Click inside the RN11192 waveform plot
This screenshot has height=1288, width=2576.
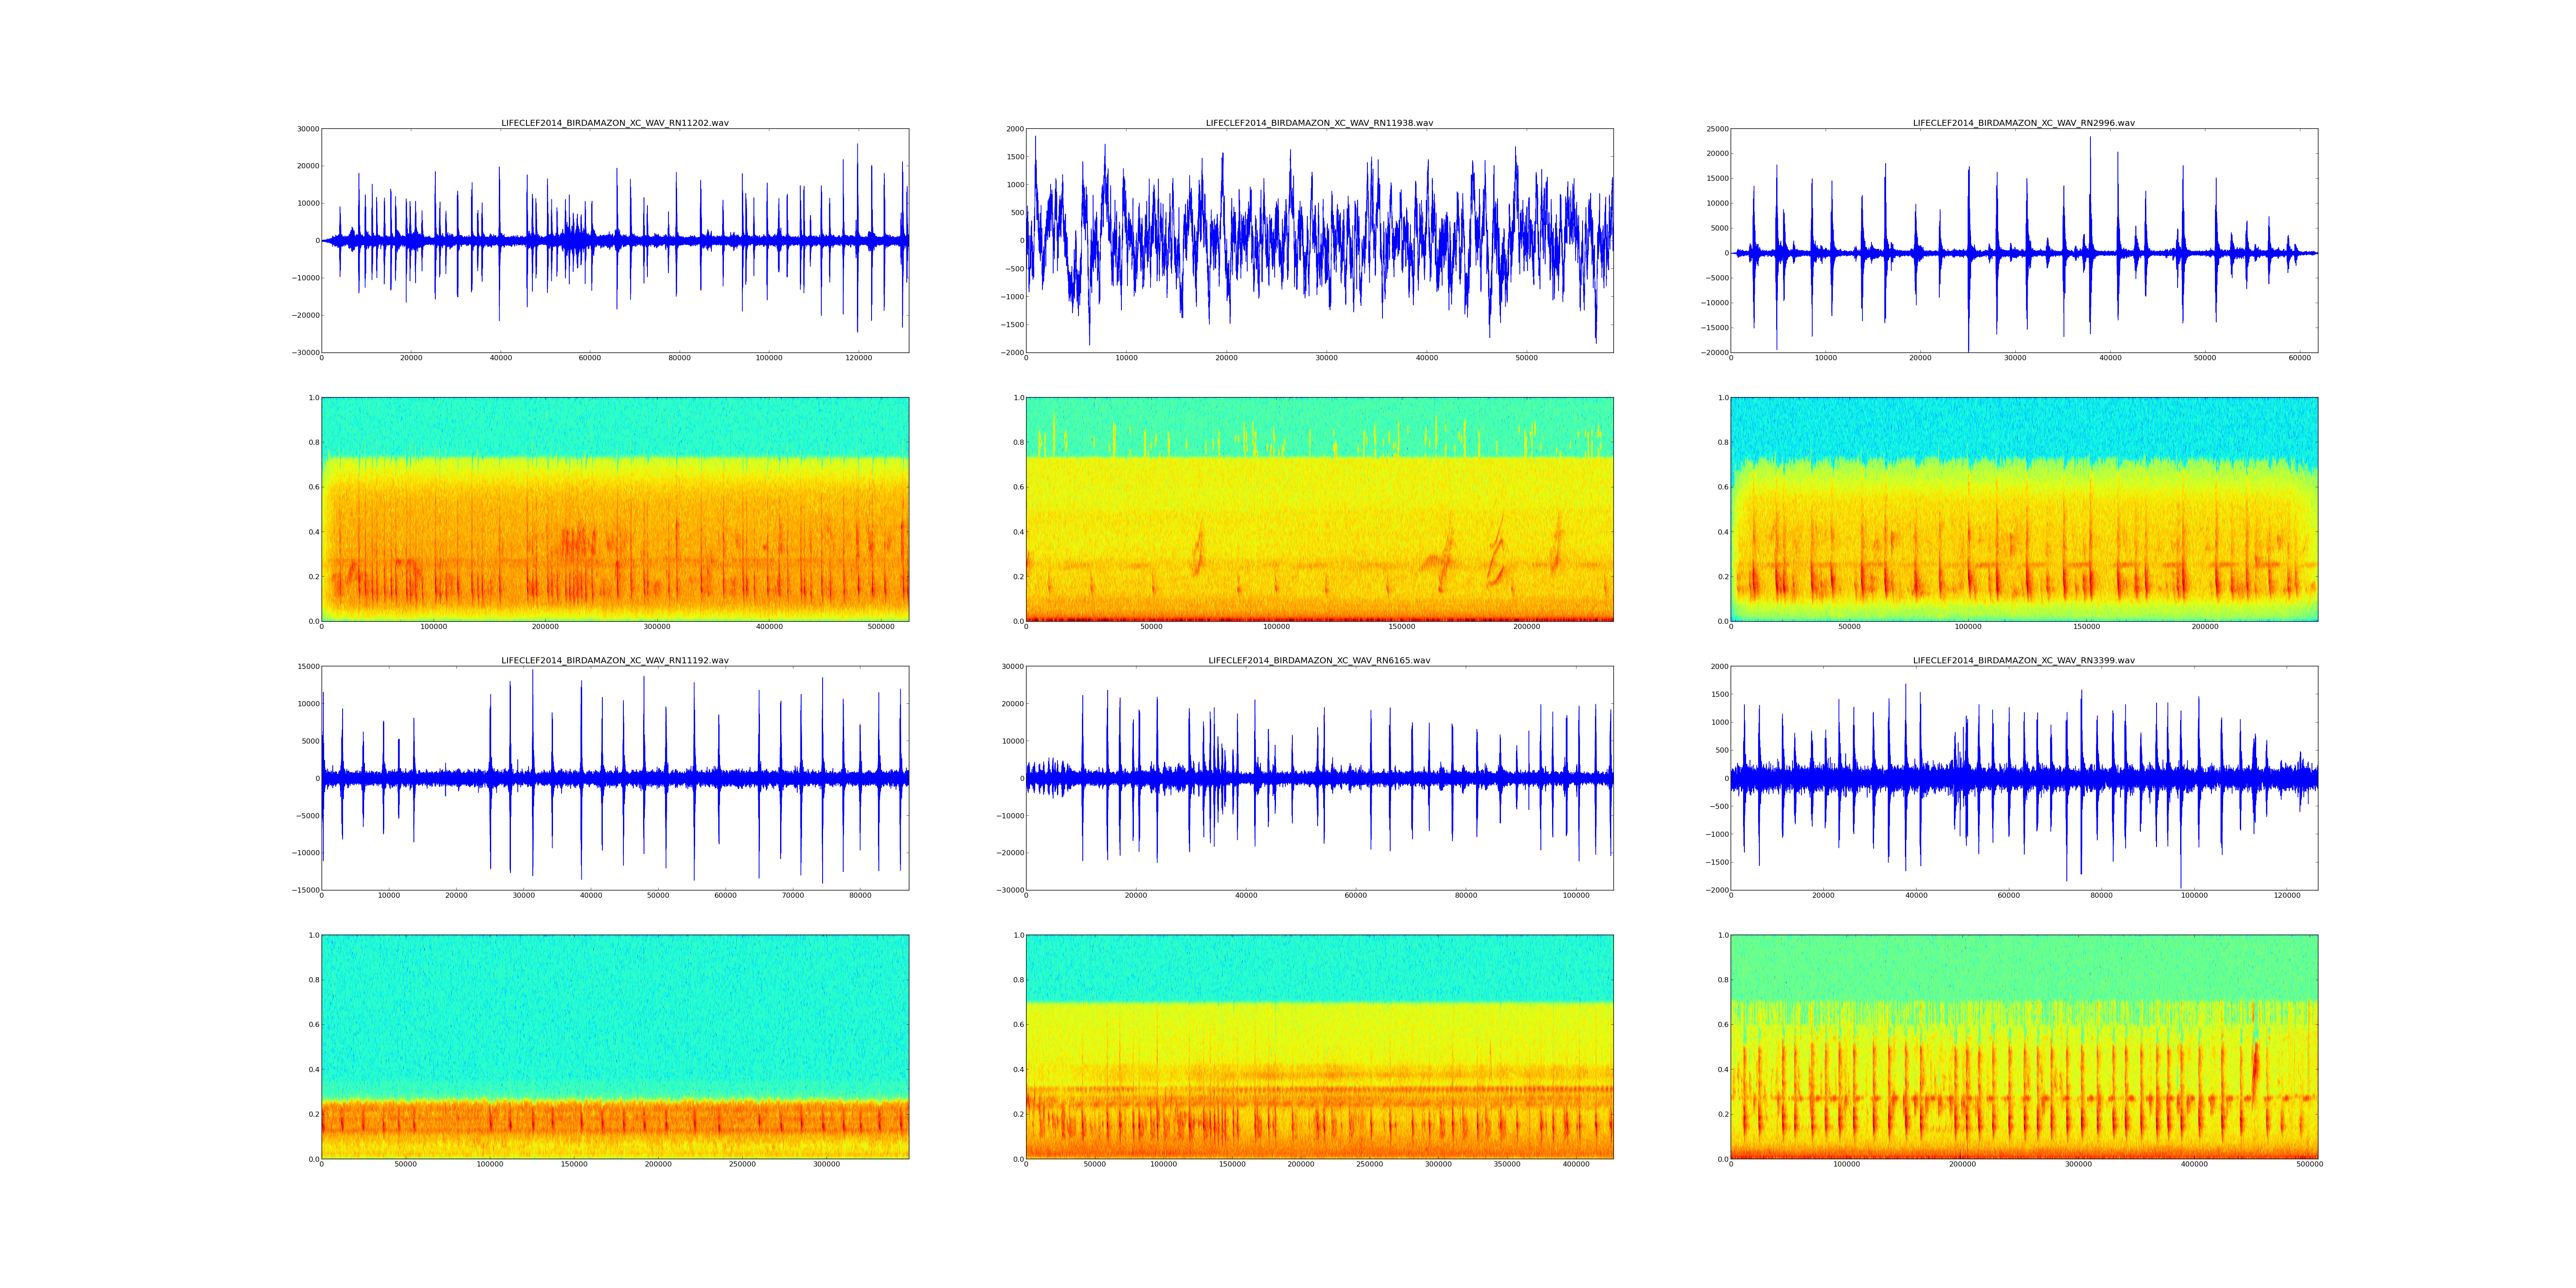[614, 778]
